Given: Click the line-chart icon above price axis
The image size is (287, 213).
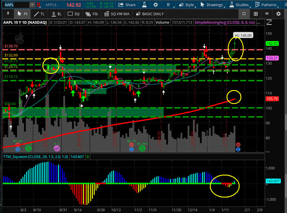Looking at the screenshot, I should (269, 23).
